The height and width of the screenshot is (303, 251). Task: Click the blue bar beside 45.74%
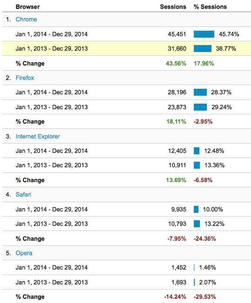point(204,34)
